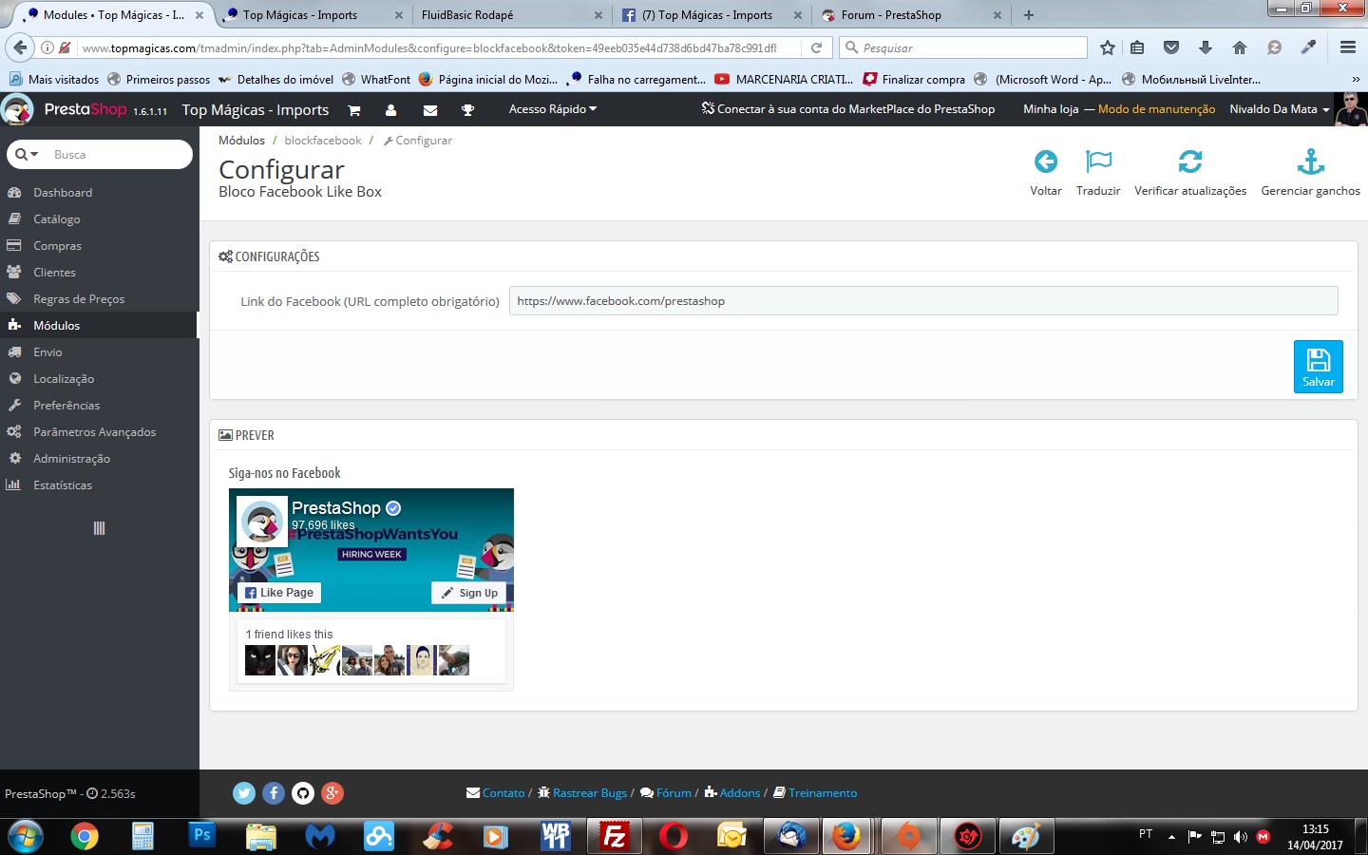Open the Traduzir flag icon

tap(1098, 161)
